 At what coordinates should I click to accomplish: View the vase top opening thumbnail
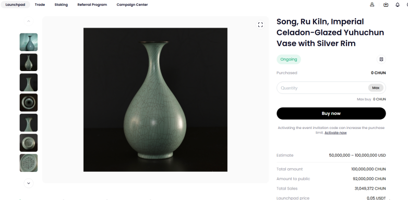tap(29, 102)
